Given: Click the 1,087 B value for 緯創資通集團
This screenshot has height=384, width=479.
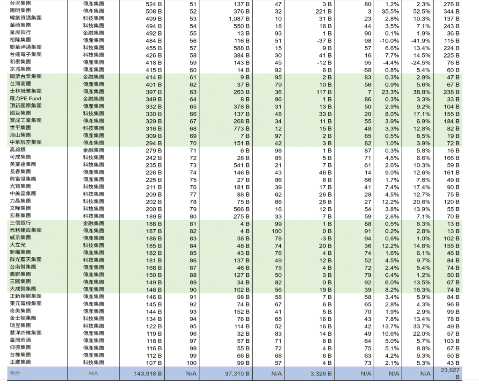Looking at the screenshot, I should [239, 19].
